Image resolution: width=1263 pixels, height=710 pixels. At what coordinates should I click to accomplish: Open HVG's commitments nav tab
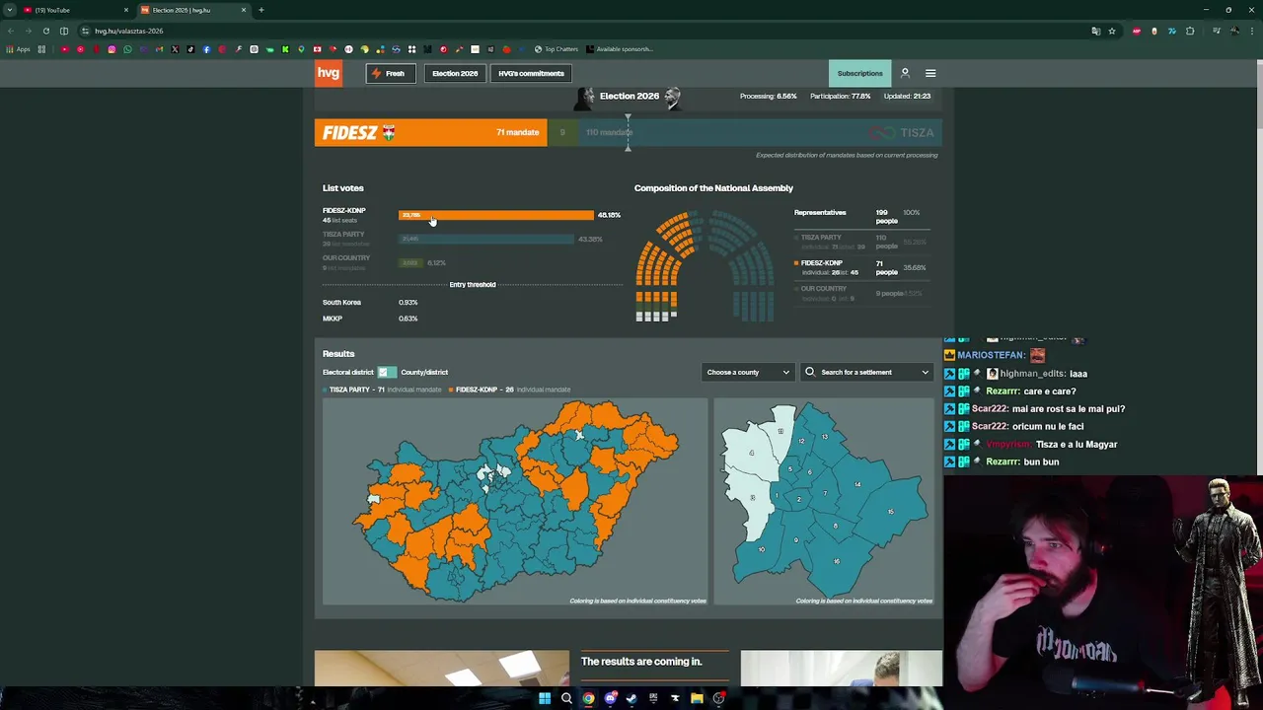531,73
